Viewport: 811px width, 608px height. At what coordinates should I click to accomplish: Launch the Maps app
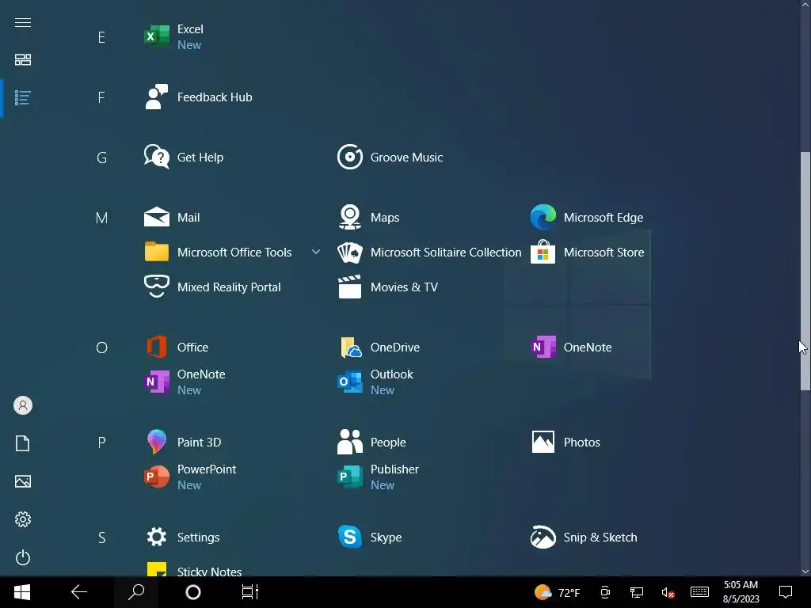click(369, 218)
